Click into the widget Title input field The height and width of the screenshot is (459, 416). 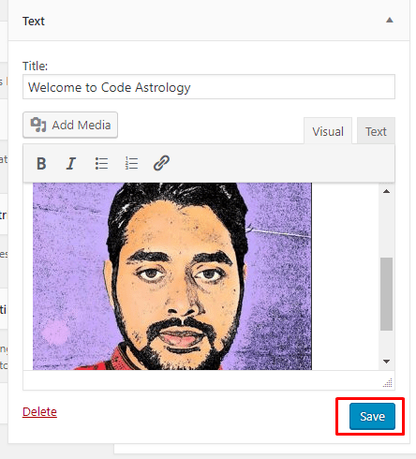tap(209, 87)
